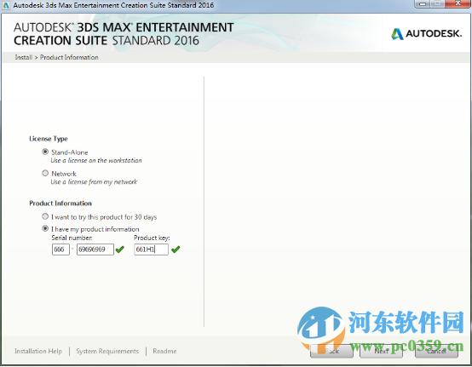This screenshot has height=367, width=472.
Task: Click the 'Product Information' section heading
Action: coord(60,204)
